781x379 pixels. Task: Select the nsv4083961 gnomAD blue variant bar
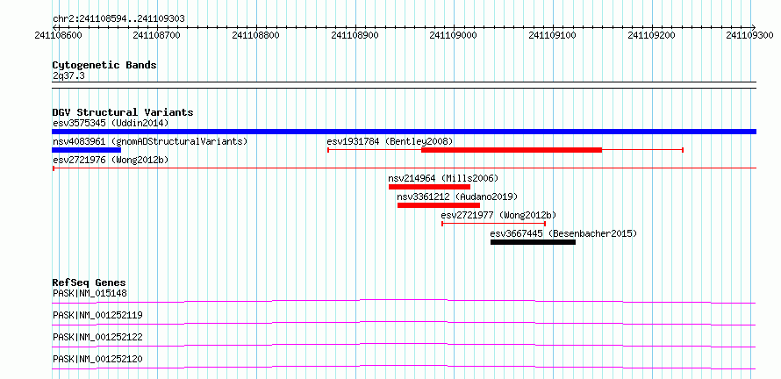tap(87, 150)
